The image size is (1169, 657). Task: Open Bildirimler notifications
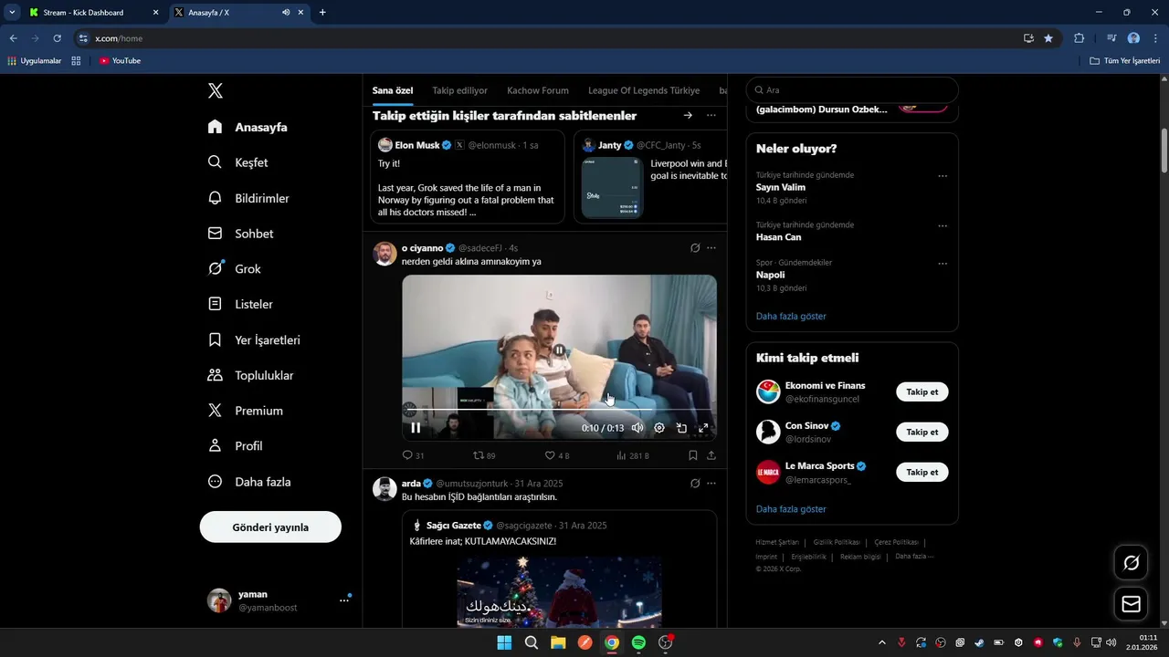(x=248, y=198)
